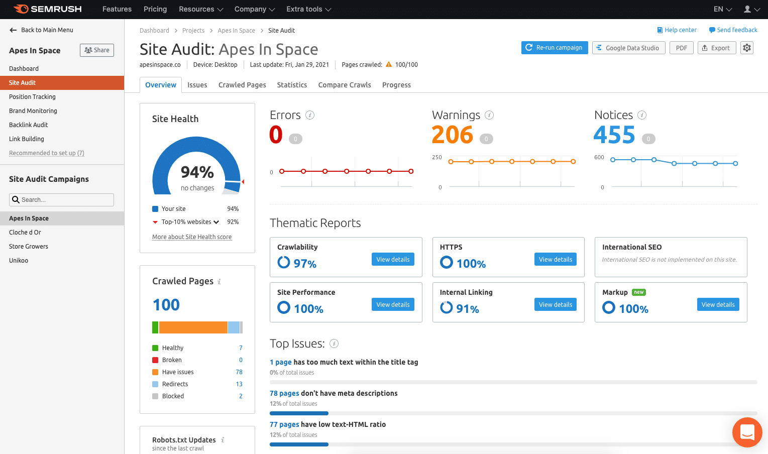Click the Notices info icon
Image resolution: width=768 pixels, height=454 pixels.
click(642, 115)
